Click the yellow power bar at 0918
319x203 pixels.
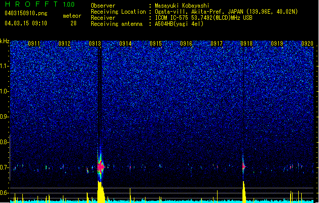click(244, 192)
